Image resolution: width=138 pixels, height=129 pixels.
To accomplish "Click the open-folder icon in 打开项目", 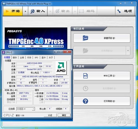I will point(86,51).
